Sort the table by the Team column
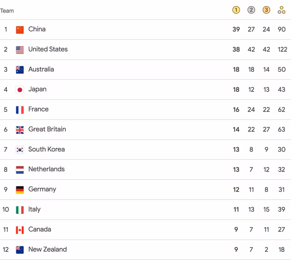This screenshot has height=260, width=291. 8,11
